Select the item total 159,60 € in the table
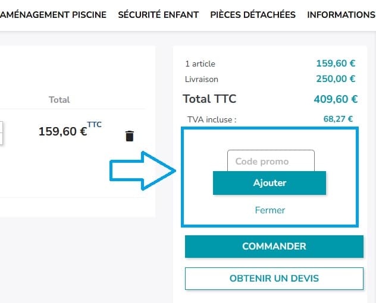Screen dimensions: 376x303 pos(62,131)
